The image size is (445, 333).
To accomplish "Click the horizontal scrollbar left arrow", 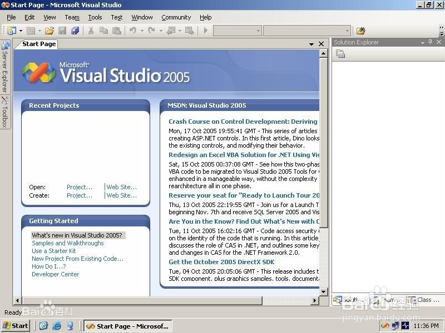I will [17, 300].
